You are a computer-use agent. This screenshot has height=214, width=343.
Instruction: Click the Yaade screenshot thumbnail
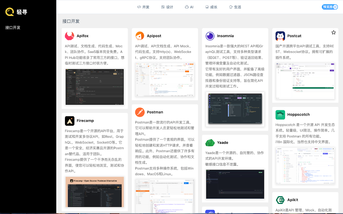tap(235, 184)
